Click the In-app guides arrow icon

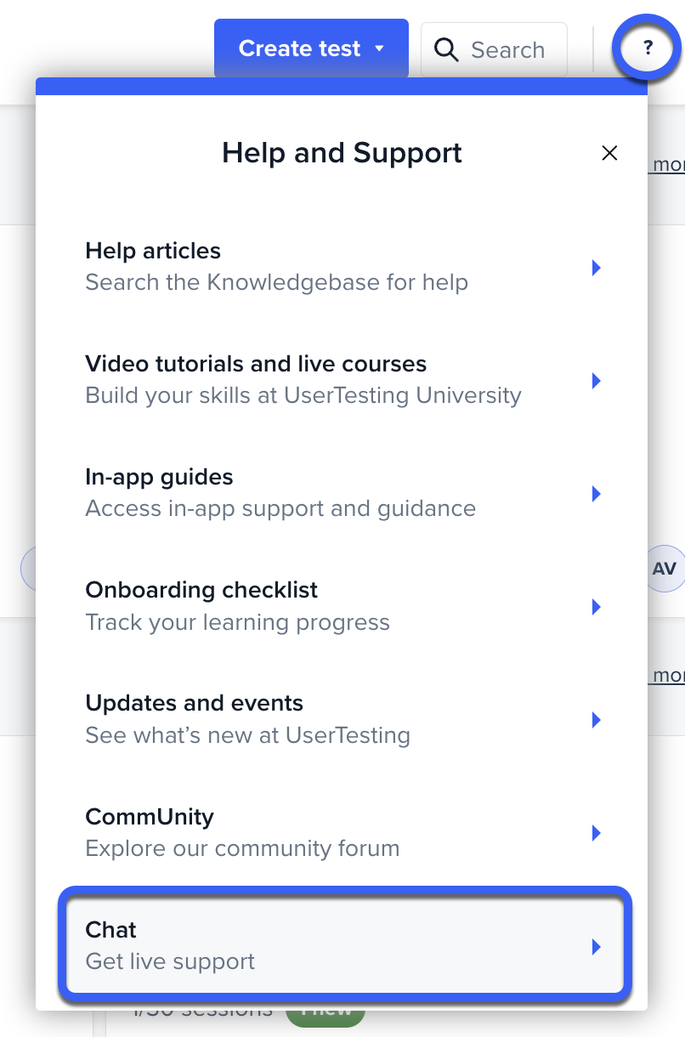pyautogui.click(x=597, y=494)
